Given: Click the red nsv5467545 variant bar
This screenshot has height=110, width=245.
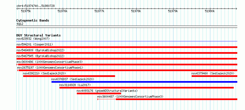Looking at the screenshot, I should tap(127, 59).
